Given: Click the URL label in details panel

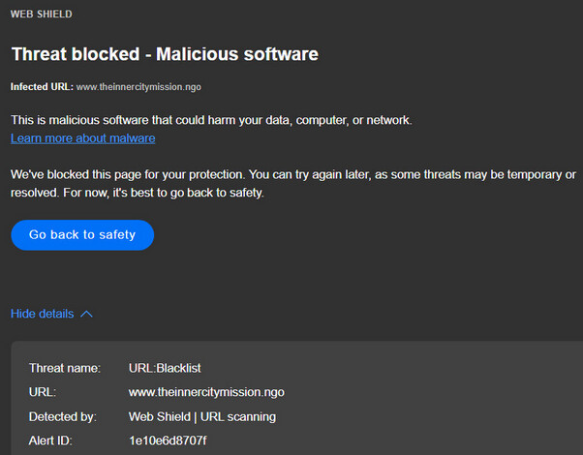Looking at the screenshot, I should tap(43, 392).
